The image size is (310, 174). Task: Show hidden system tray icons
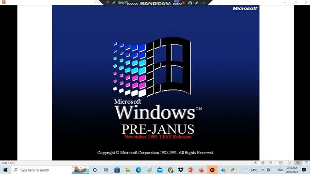(x=263, y=170)
